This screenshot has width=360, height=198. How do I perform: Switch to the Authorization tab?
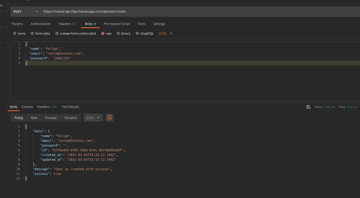pos(41,24)
